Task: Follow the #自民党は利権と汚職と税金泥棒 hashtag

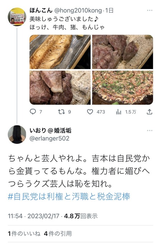Action: pyautogui.click(x=69, y=196)
